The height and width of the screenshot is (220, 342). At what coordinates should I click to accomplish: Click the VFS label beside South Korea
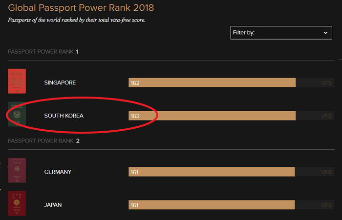click(326, 116)
